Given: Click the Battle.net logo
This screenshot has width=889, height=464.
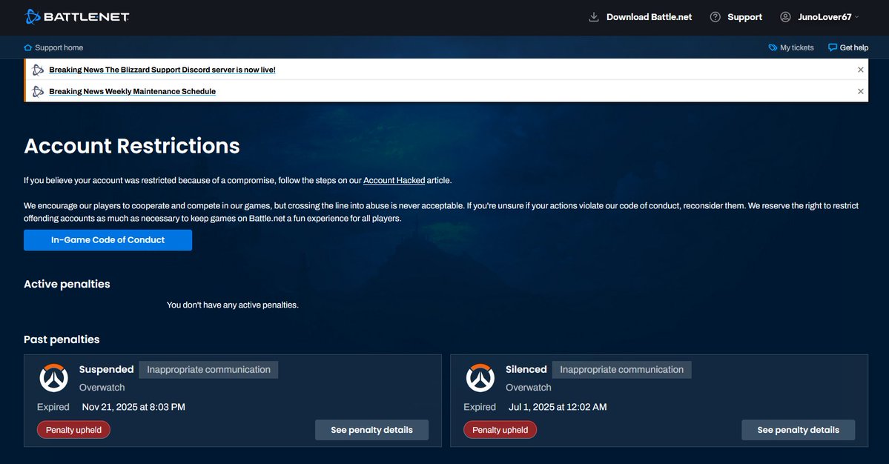Looking at the screenshot, I should coord(77,17).
